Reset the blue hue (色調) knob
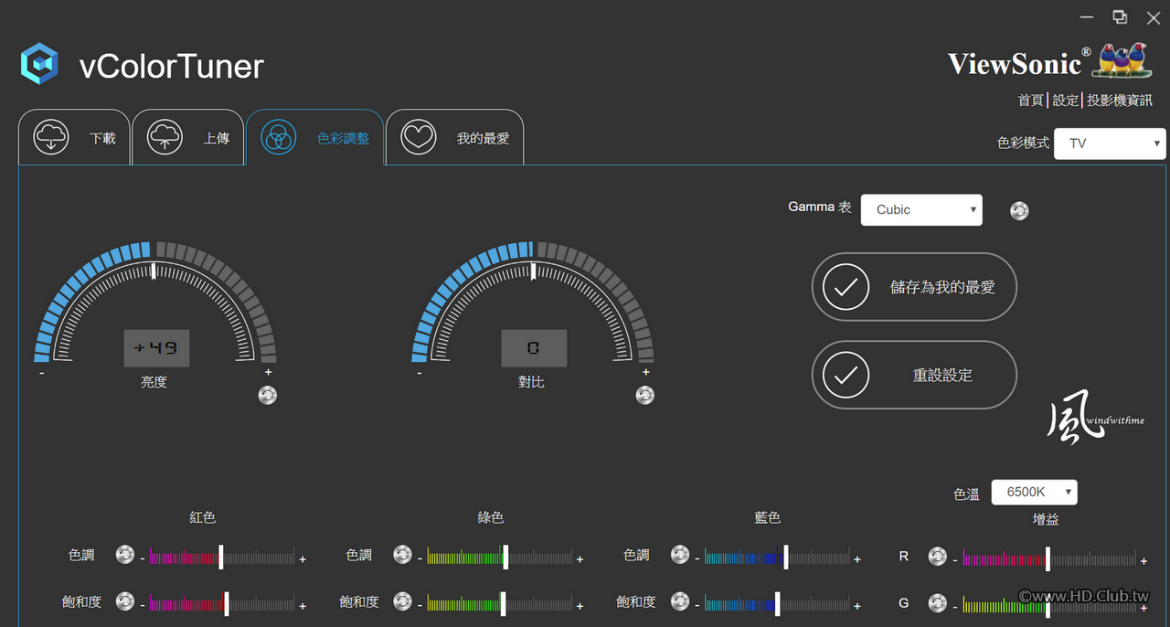 tap(680, 555)
